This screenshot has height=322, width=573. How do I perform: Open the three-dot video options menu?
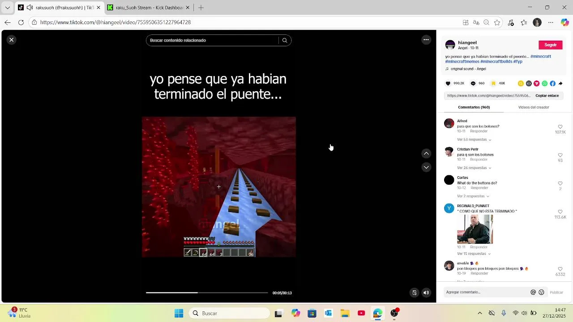pyautogui.click(x=426, y=40)
